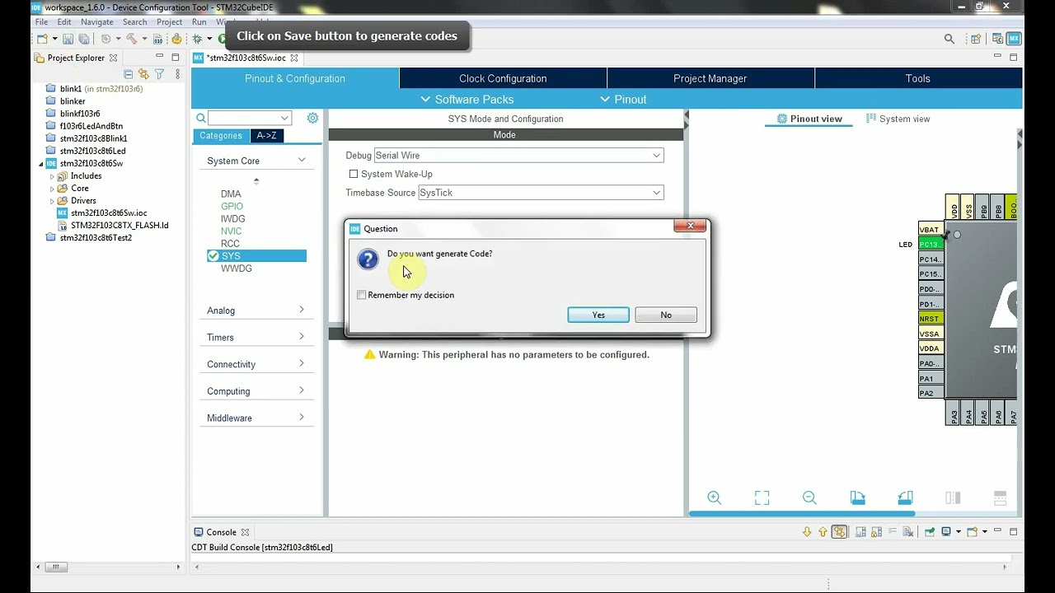Open the Timebase Source SysTick dropdown

pos(541,193)
